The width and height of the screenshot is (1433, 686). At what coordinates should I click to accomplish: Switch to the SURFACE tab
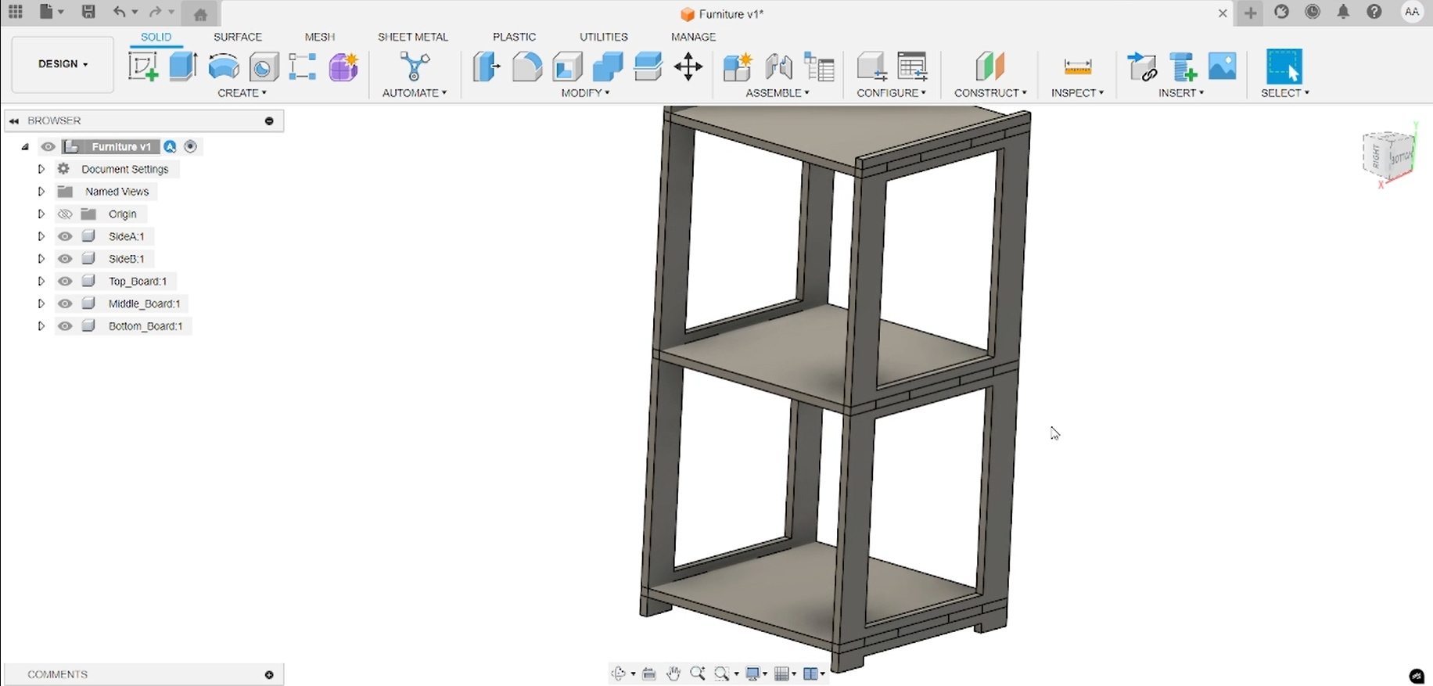[x=238, y=37]
